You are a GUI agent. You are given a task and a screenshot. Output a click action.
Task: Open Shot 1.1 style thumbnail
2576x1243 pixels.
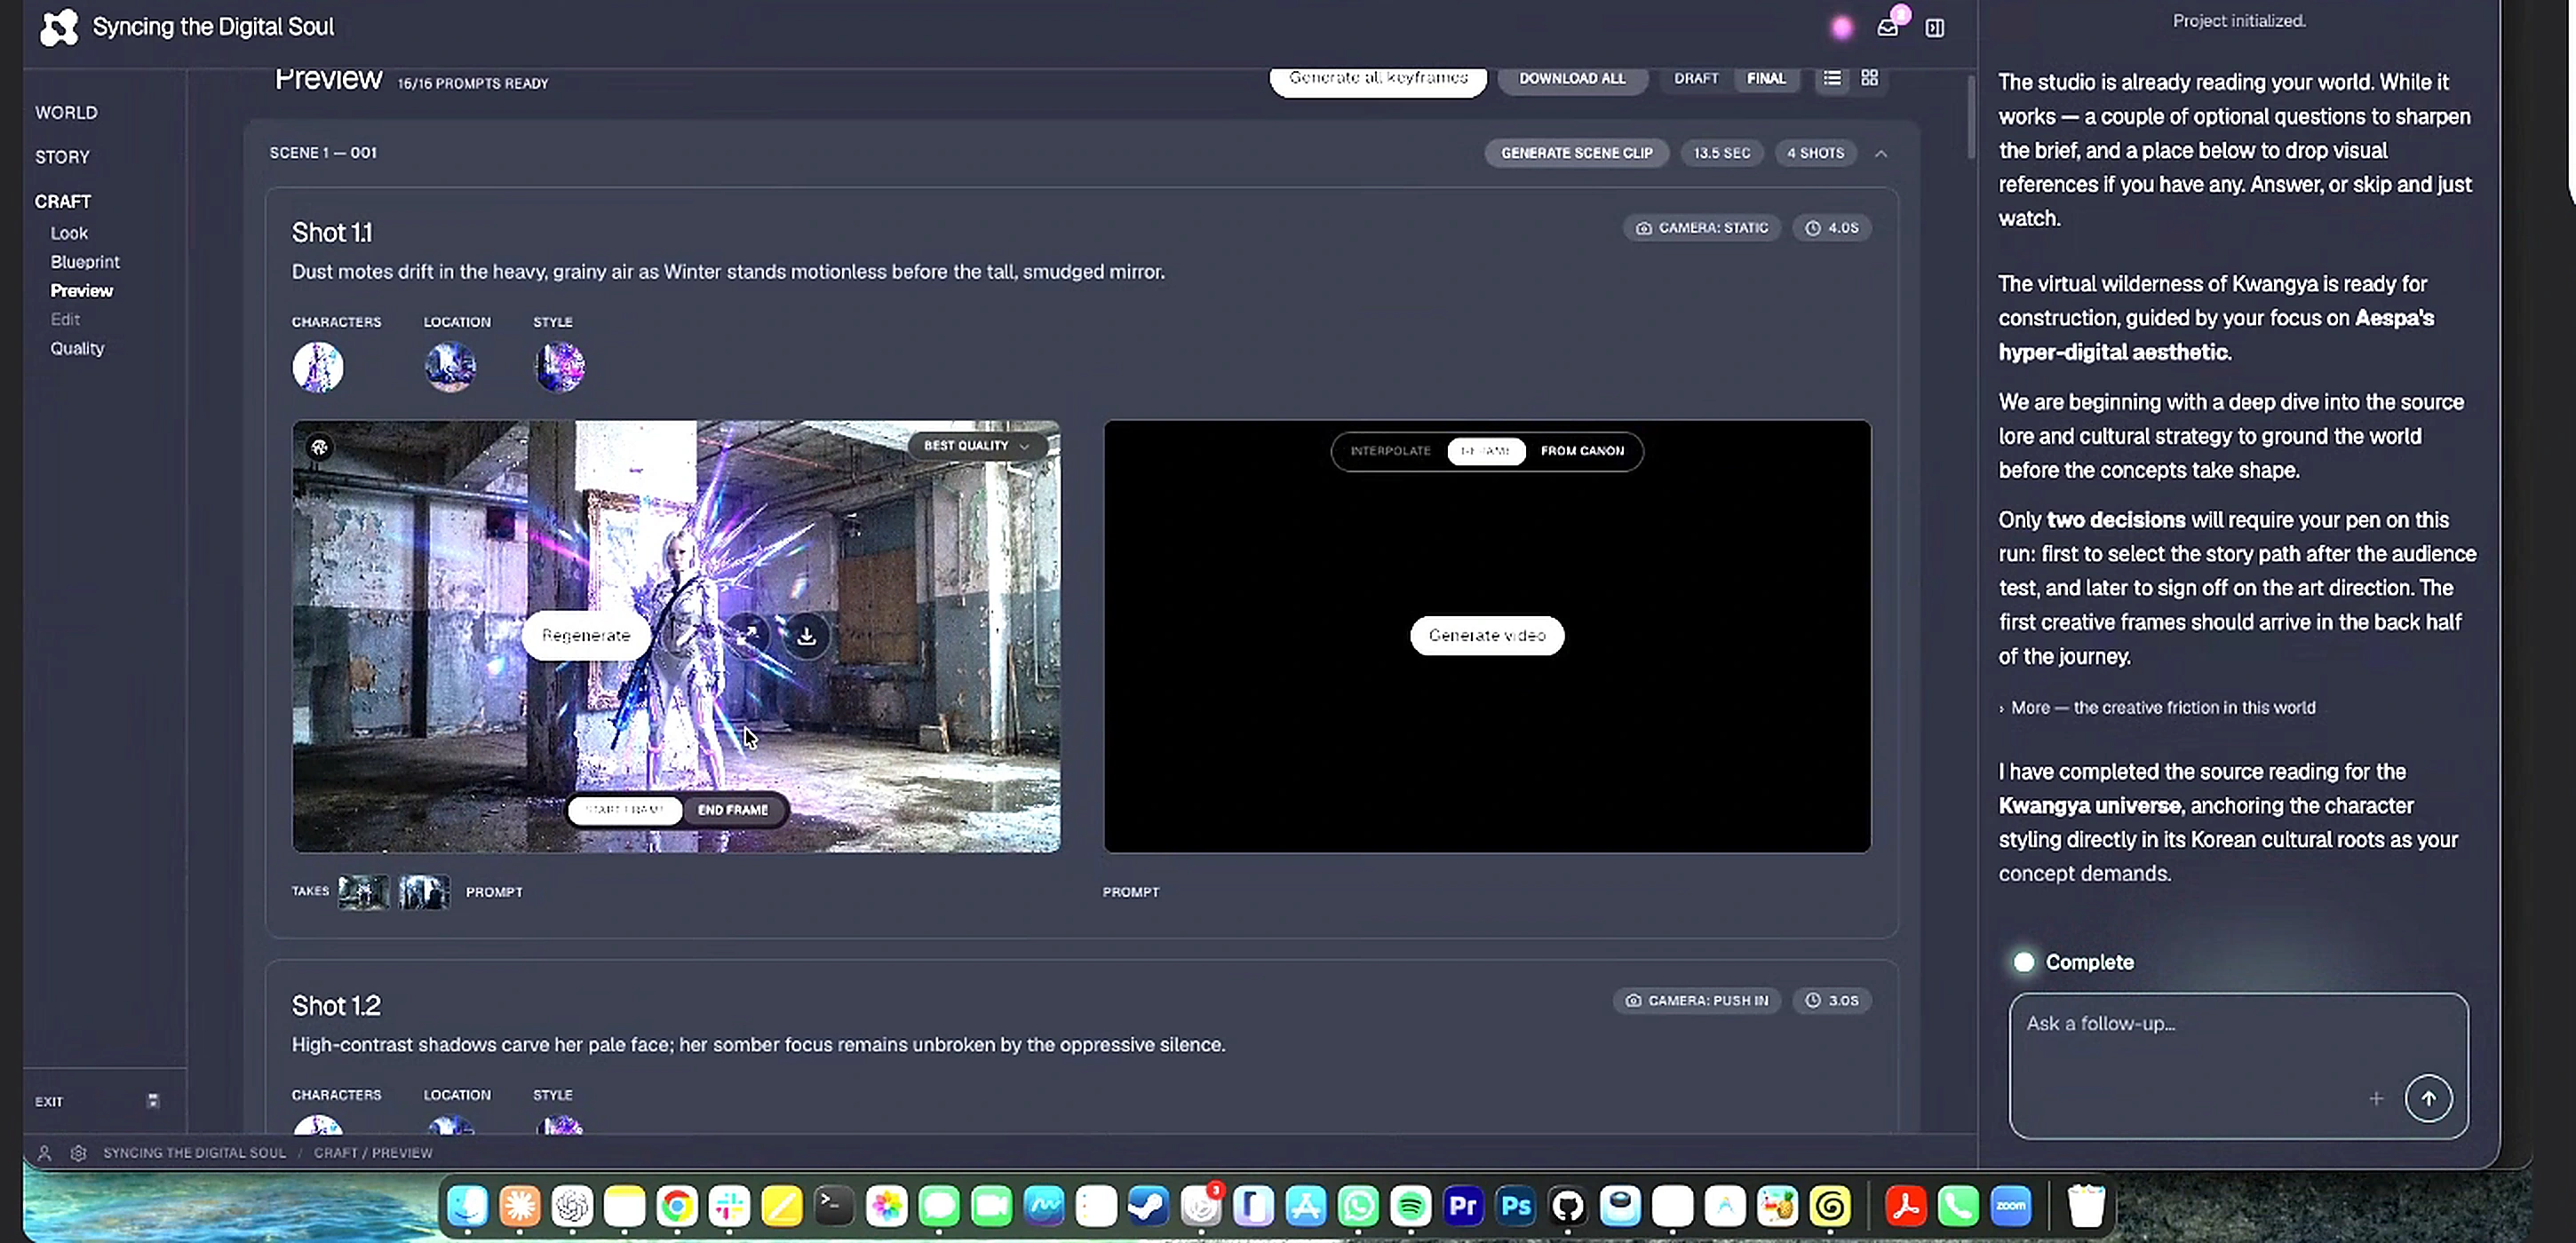(x=560, y=367)
